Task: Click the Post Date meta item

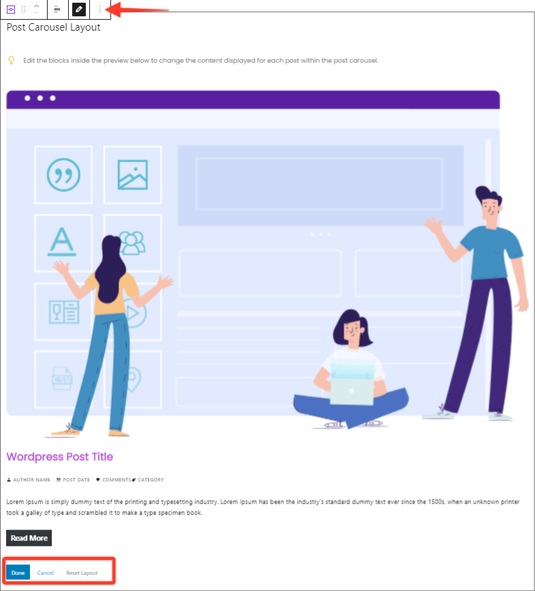Action: 73,480
